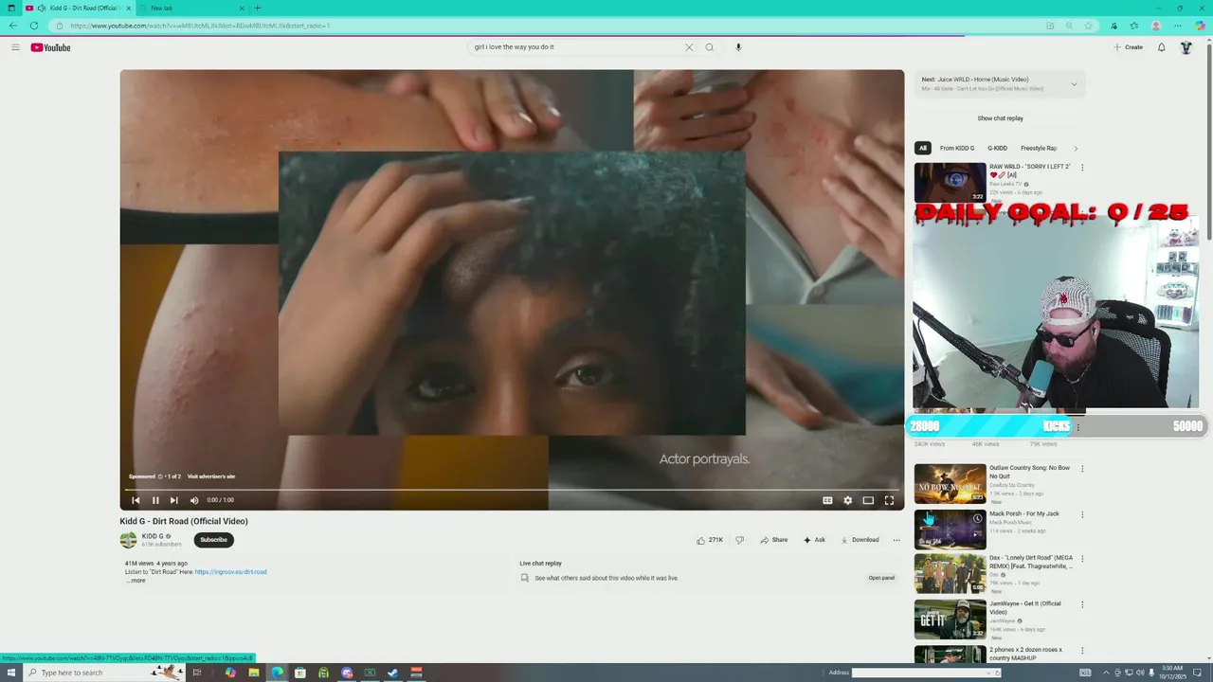Screen dimensions: 1213x682
Task: Click the Create button
Action: click(1128, 47)
